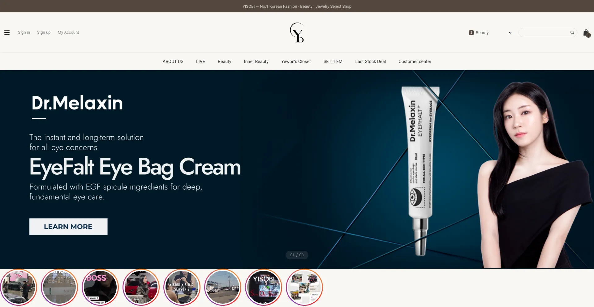Select Beauty in the navigation bar
The image size is (594, 307).
point(225,62)
